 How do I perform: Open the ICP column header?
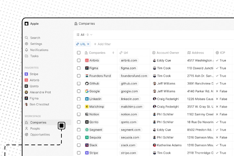point(220,53)
